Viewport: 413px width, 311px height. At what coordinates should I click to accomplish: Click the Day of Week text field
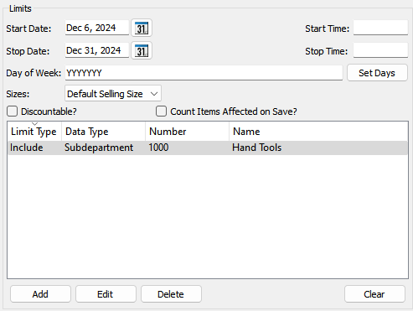coord(204,73)
